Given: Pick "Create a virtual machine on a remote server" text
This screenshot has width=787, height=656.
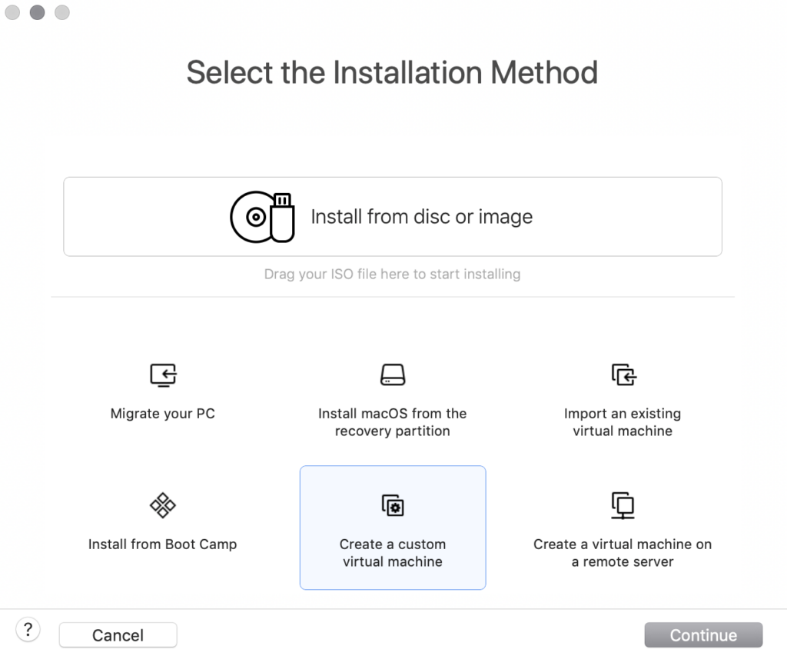Looking at the screenshot, I should (x=623, y=553).
